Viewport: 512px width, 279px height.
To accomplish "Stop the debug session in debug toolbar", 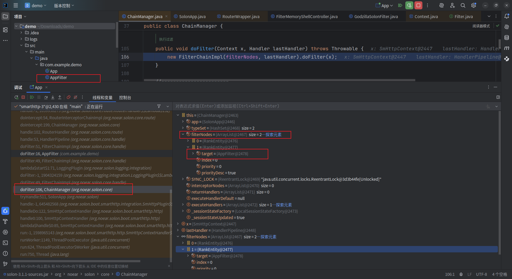I will 23,97.
